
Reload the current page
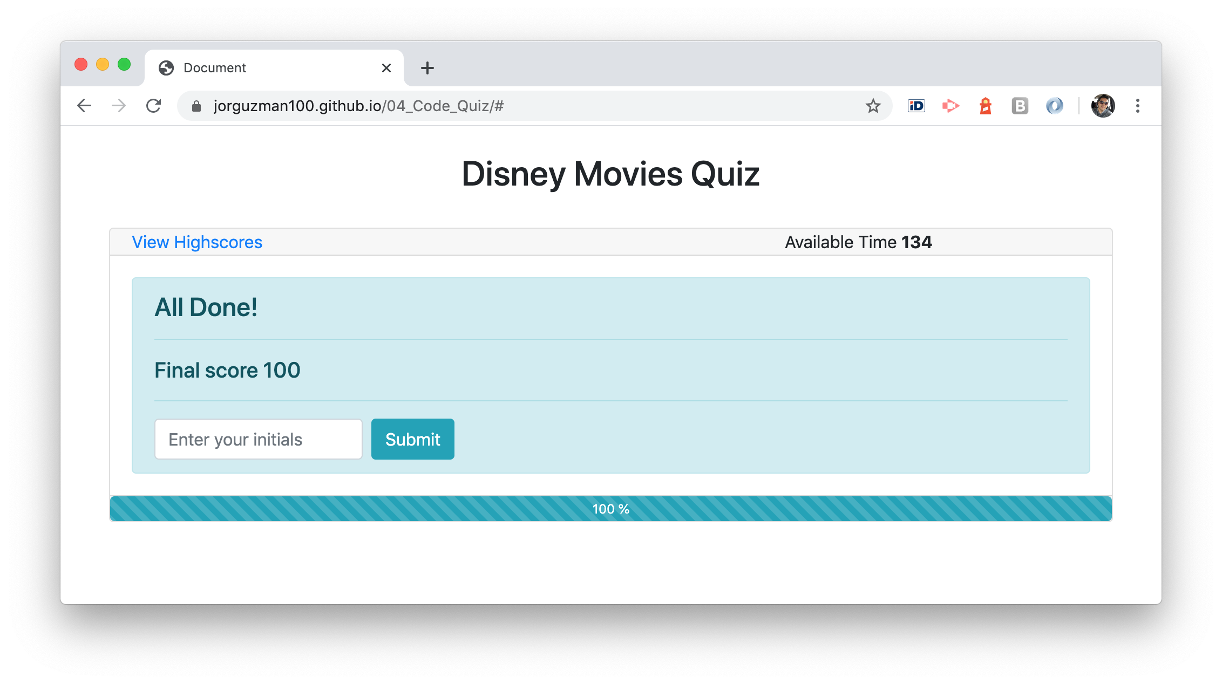[x=154, y=106]
